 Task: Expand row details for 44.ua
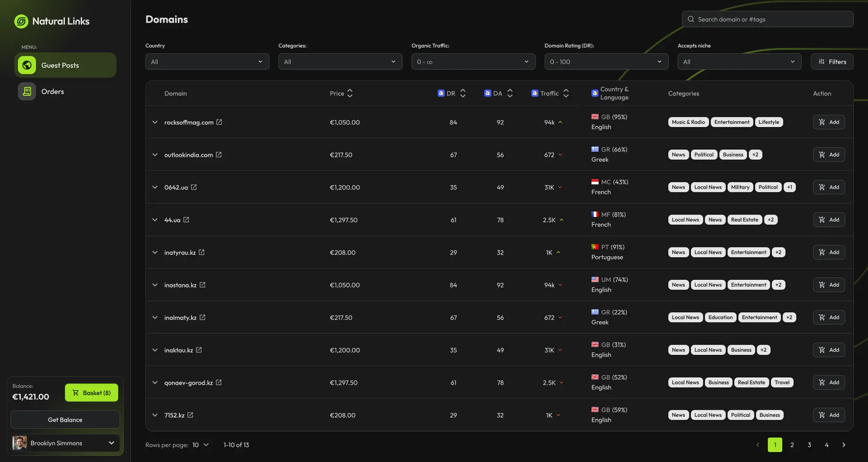click(155, 220)
